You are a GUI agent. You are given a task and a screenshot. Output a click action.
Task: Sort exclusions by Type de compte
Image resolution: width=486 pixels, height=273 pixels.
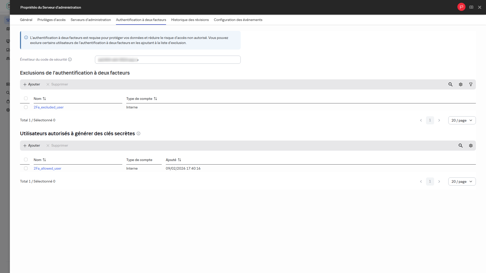(x=155, y=99)
